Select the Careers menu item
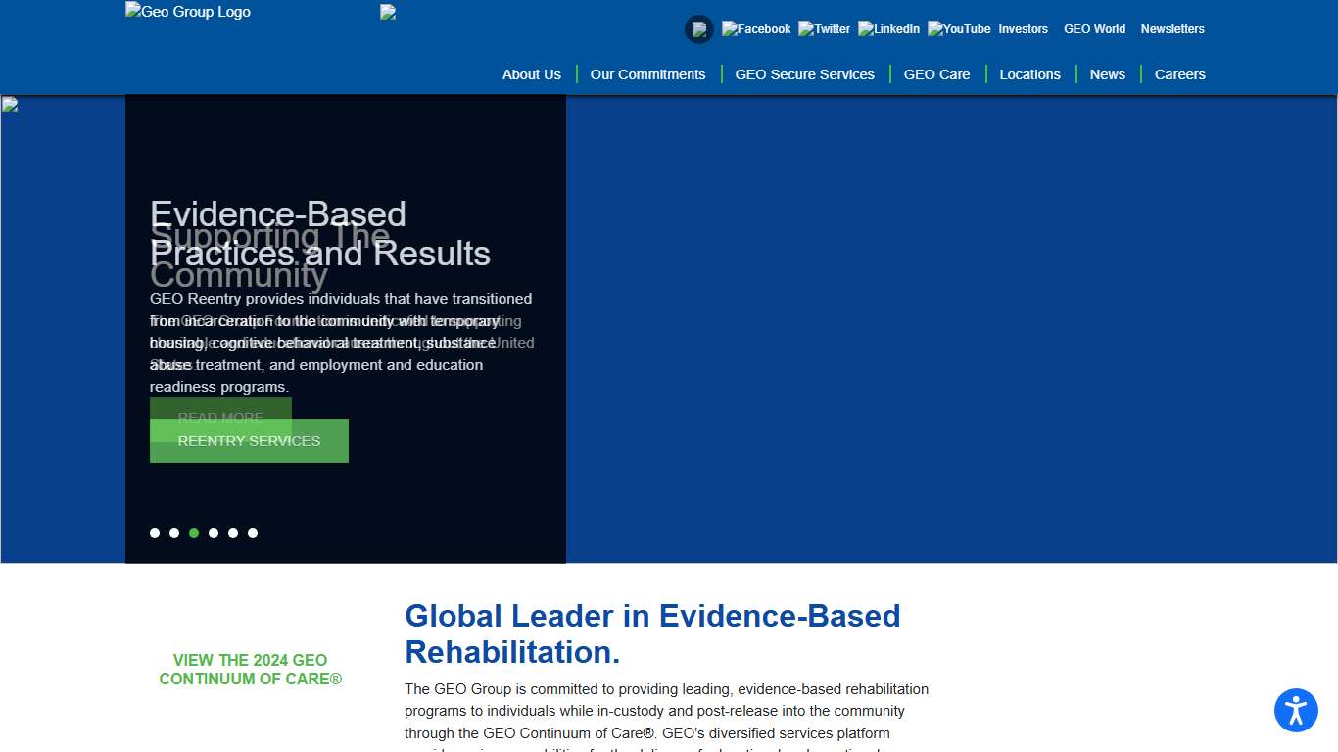This screenshot has height=752, width=1338. pyautogui.click(x=1179, y=73)
